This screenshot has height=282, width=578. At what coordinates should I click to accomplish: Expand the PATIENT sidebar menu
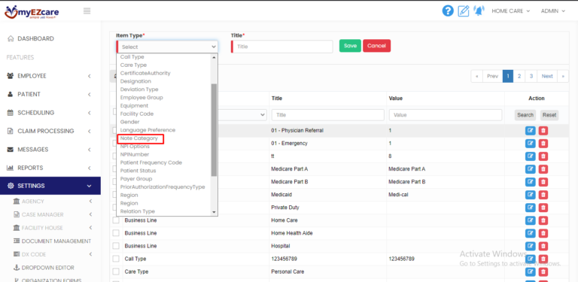[50, 94]
